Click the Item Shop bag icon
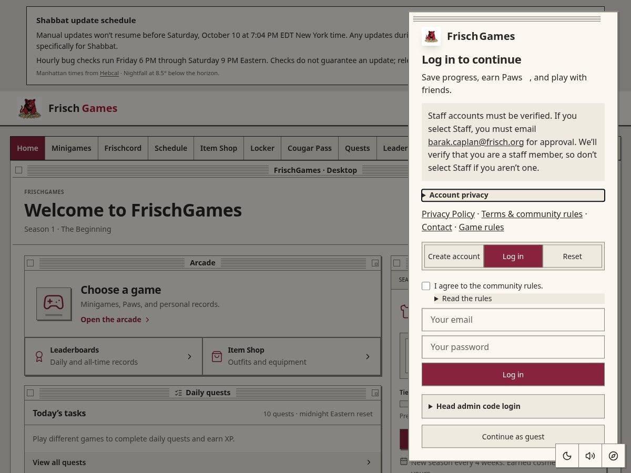Image resolution: width=631 pixels, height=473 pixels. tap(217, 356)
